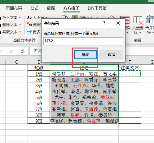Select the 8班 cell
The height and width of the screenshot is (143, 154).
(39, 115)
